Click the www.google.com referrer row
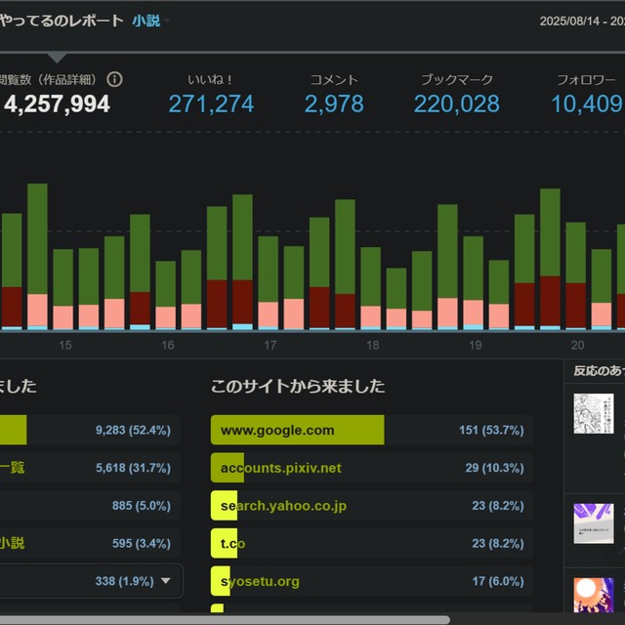 [371, 430]
